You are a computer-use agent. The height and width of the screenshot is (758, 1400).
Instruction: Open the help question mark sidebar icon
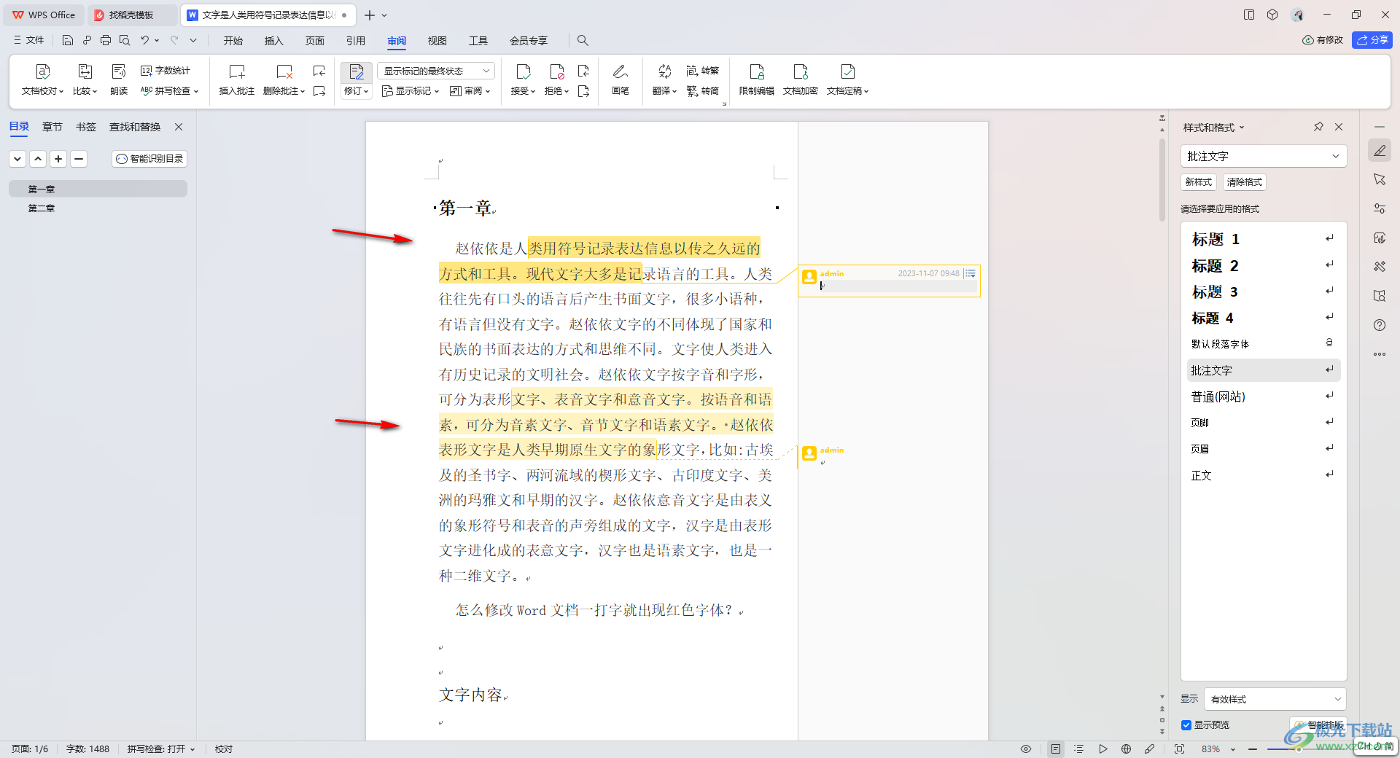coord(1380,325)
